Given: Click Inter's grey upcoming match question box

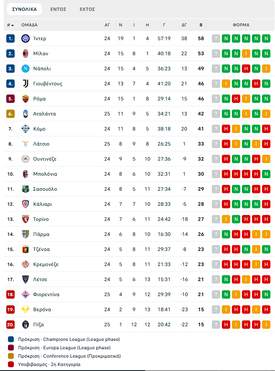Looking at the screenshot, I should click(216, 38).
